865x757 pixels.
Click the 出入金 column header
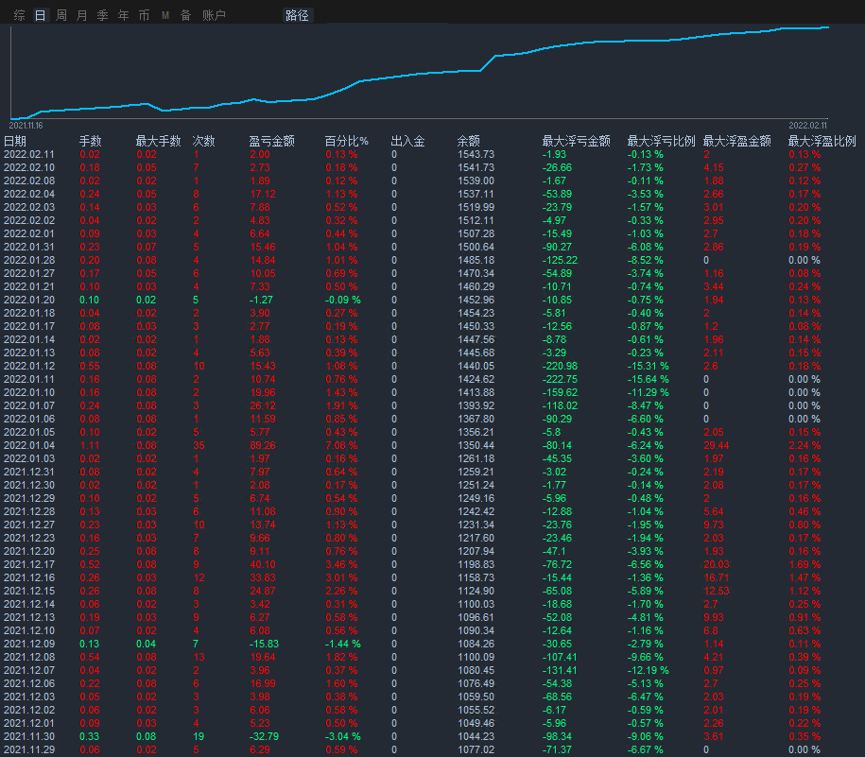(x=407, y=141)
